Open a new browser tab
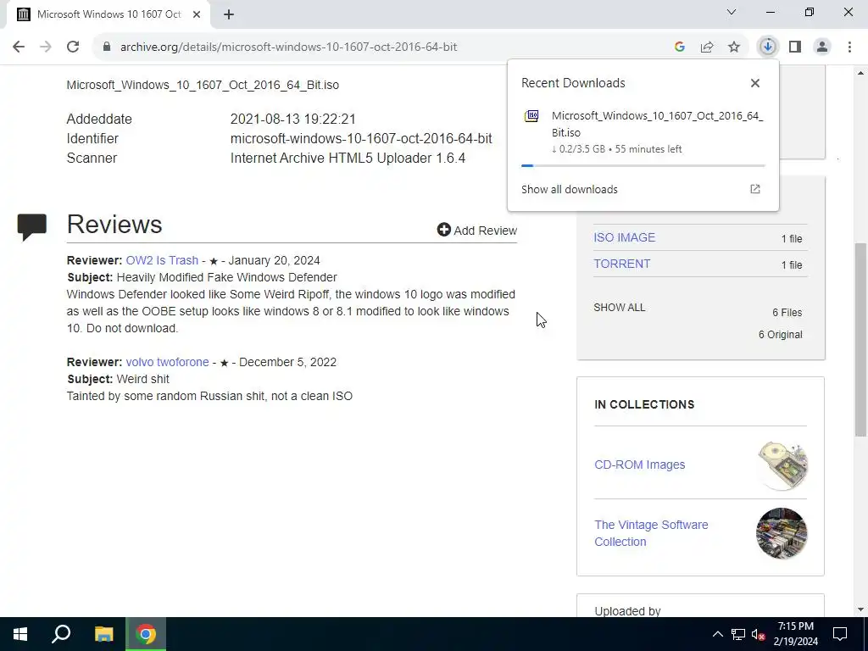The image size is (868, 651). click(229, 14)
